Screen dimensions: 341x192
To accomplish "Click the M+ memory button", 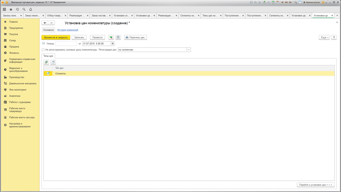I will (286, 2).
